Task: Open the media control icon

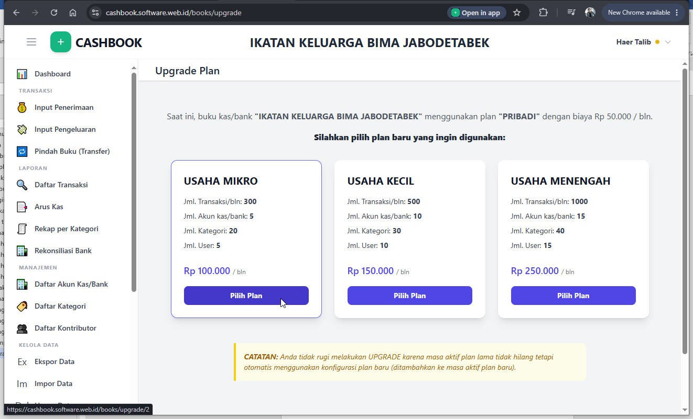Action: tap(571, 13)
